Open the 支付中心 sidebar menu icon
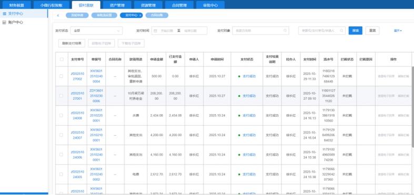 tap(4, 14)
